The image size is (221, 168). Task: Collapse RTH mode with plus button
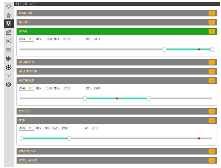coord(212,120)
